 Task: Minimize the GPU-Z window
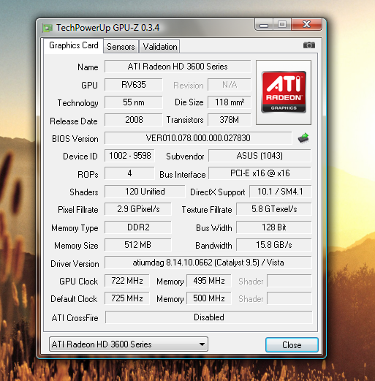(264, 25)
